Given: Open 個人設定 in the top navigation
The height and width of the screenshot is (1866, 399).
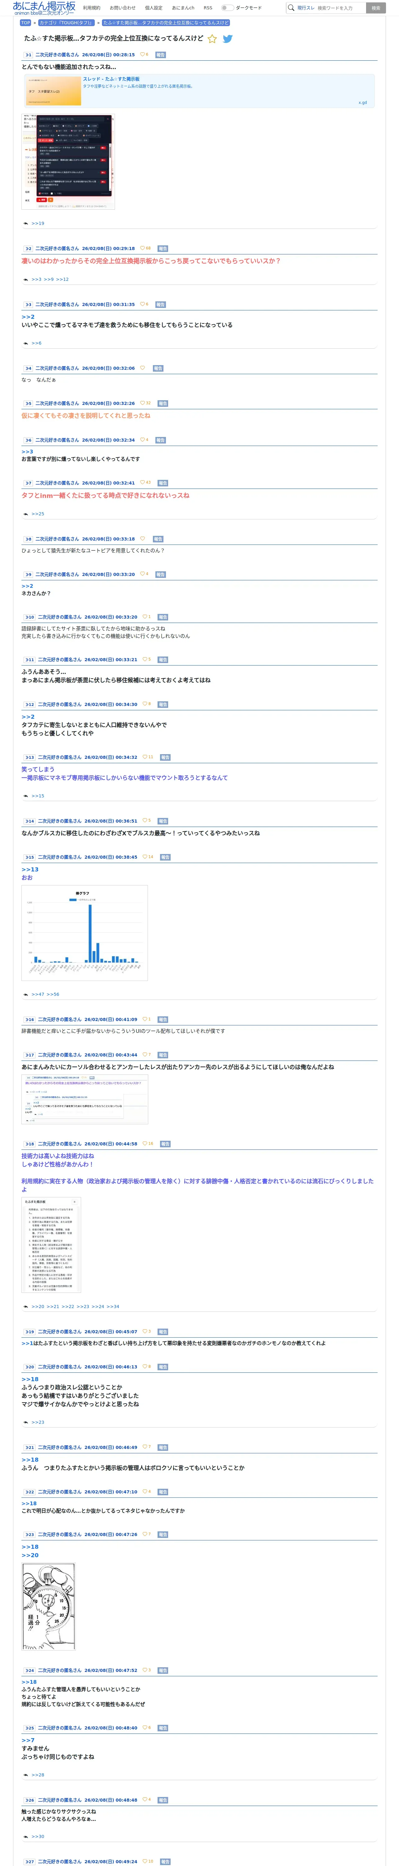Looking at the screenshot, I should (x=154, y=8).
